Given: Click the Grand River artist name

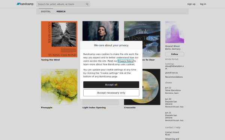Looking at the screenshot, I should pyautogui.click(x=172, y=46).
